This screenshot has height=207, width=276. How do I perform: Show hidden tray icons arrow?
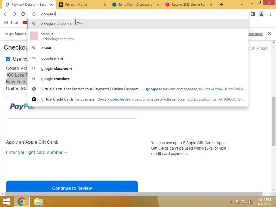pos(231,202)
